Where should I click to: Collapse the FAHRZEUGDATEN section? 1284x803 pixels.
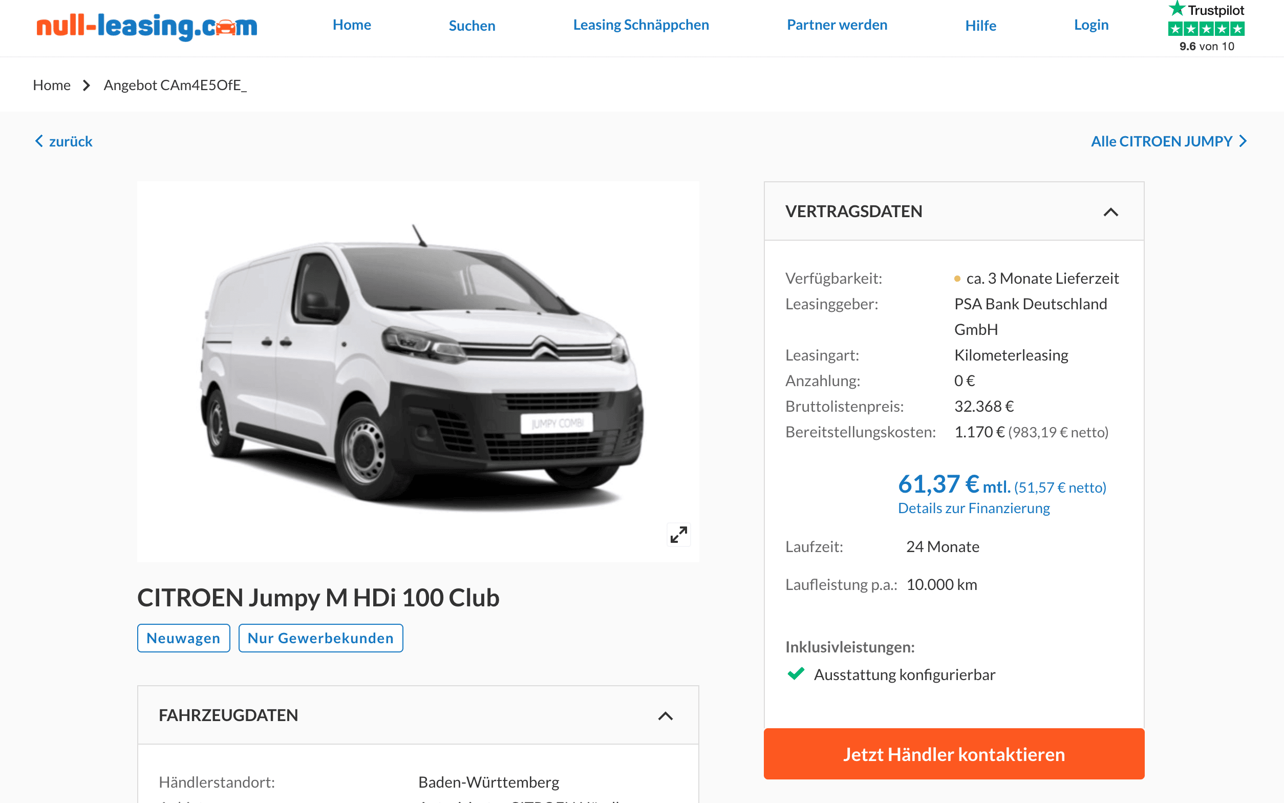click(x=665, y=716)
